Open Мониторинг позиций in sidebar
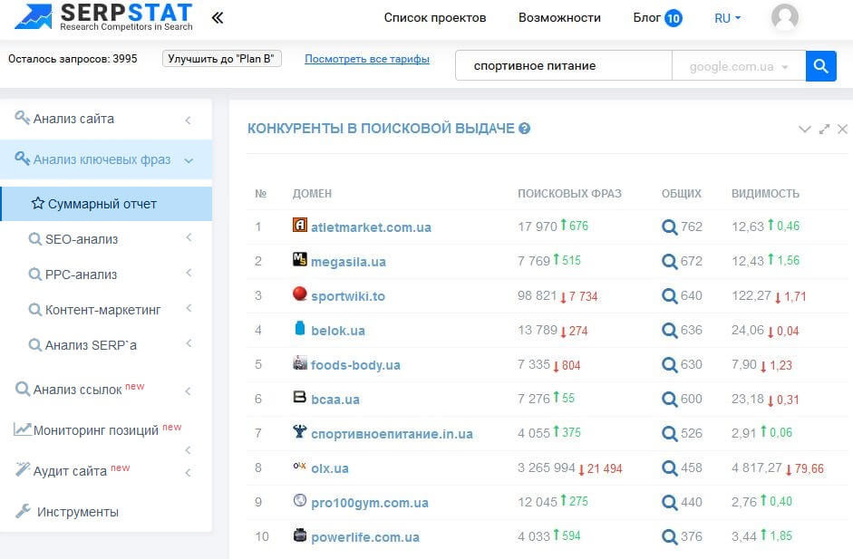This screenshot has width=853, height=559. [97, 429]
